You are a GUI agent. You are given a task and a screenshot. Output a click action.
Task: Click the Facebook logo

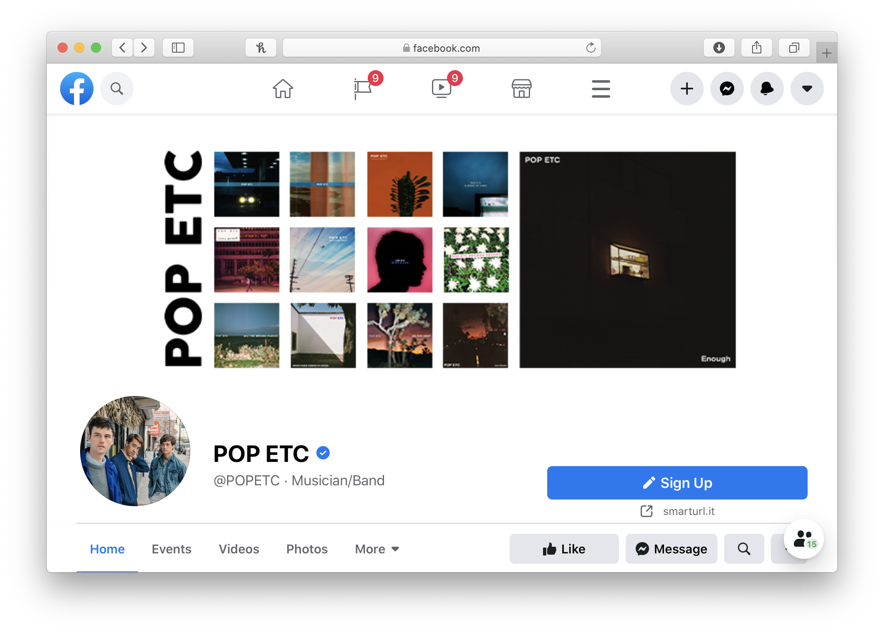(77, 89)
